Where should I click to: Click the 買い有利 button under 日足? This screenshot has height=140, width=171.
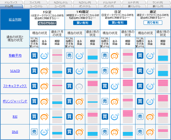coord(118,23)
